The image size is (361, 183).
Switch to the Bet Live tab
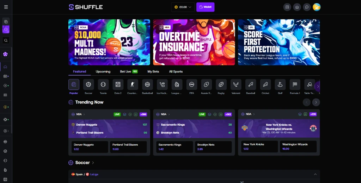129,71
